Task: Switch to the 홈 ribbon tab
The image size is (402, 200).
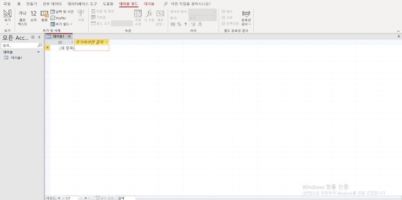Action: click(19, 4)
